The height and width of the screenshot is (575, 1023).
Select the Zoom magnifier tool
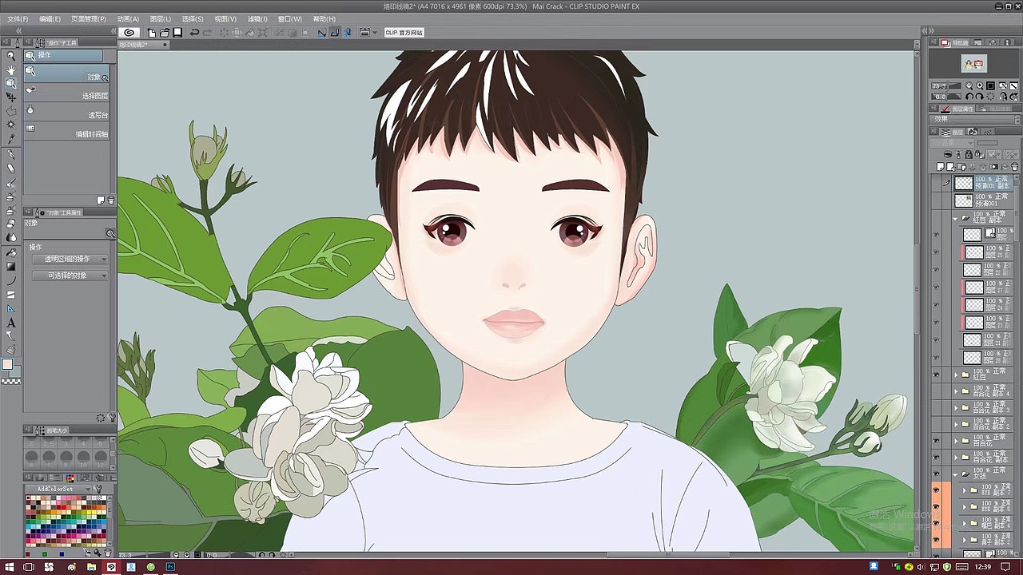11,56
